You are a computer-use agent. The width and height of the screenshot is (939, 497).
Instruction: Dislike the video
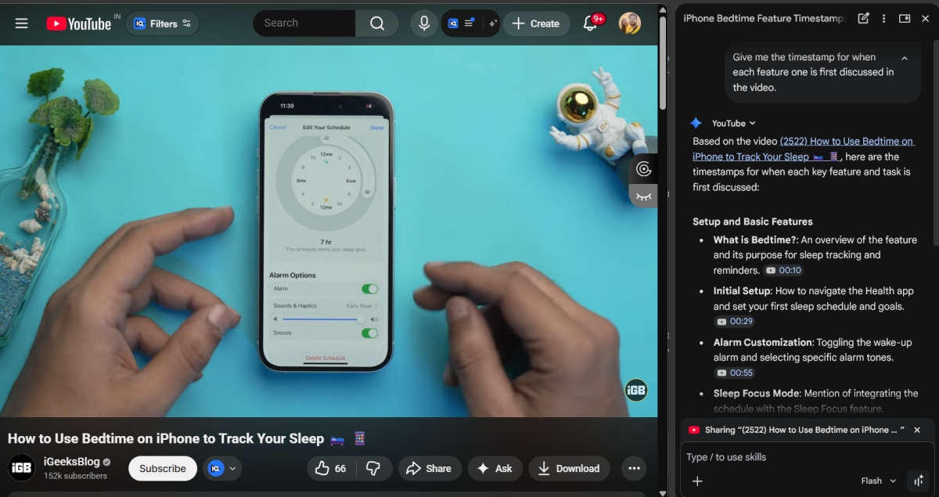374,468
